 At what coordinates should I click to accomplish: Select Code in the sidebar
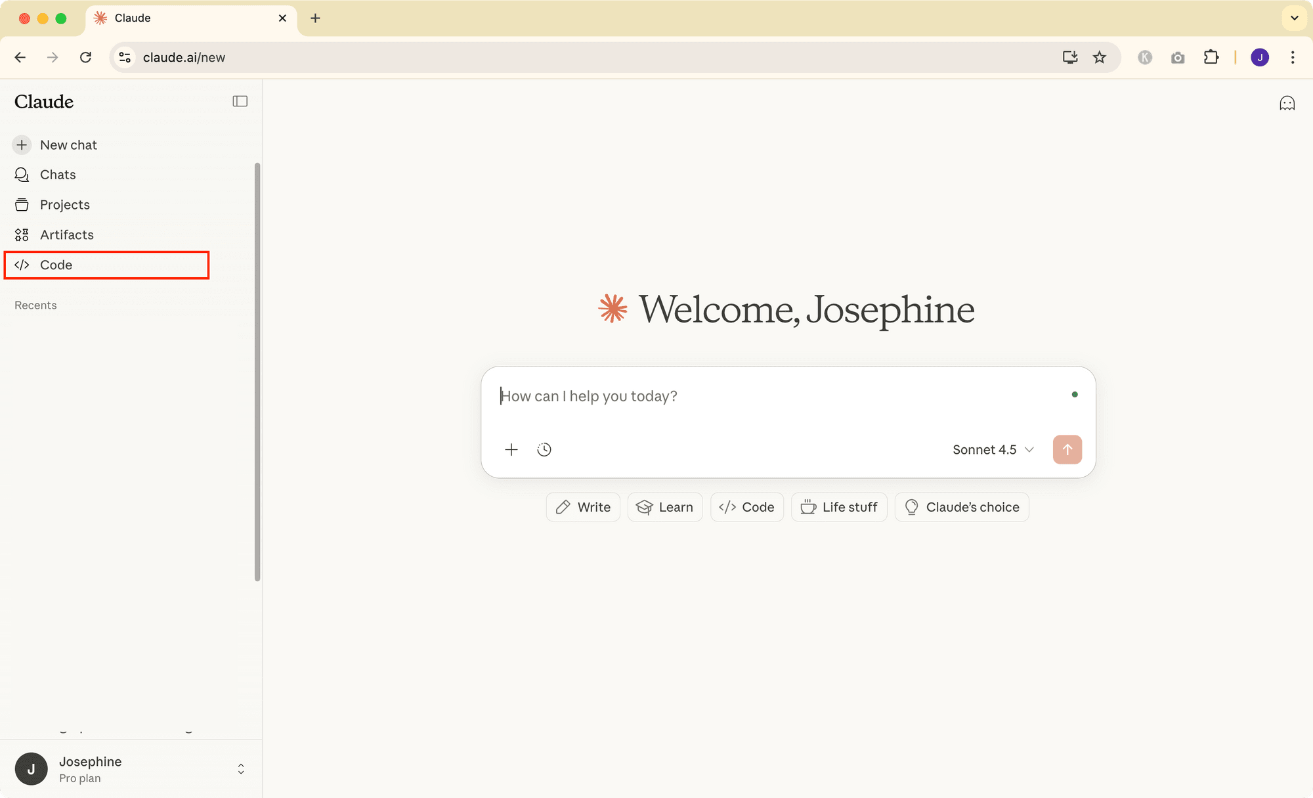tap(56, 265)
